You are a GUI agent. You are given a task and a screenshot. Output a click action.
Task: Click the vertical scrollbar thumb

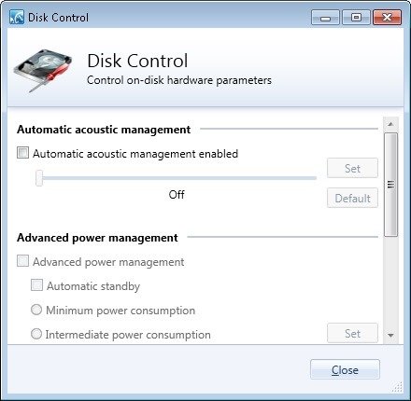click(x=390, y=185)
